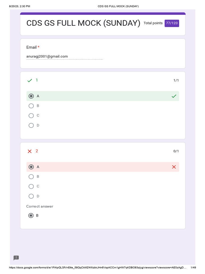The height and width of the screenshot is (274, 205).
Task: Click green checkmark beside question 1 title
Action: coord(30,81)
